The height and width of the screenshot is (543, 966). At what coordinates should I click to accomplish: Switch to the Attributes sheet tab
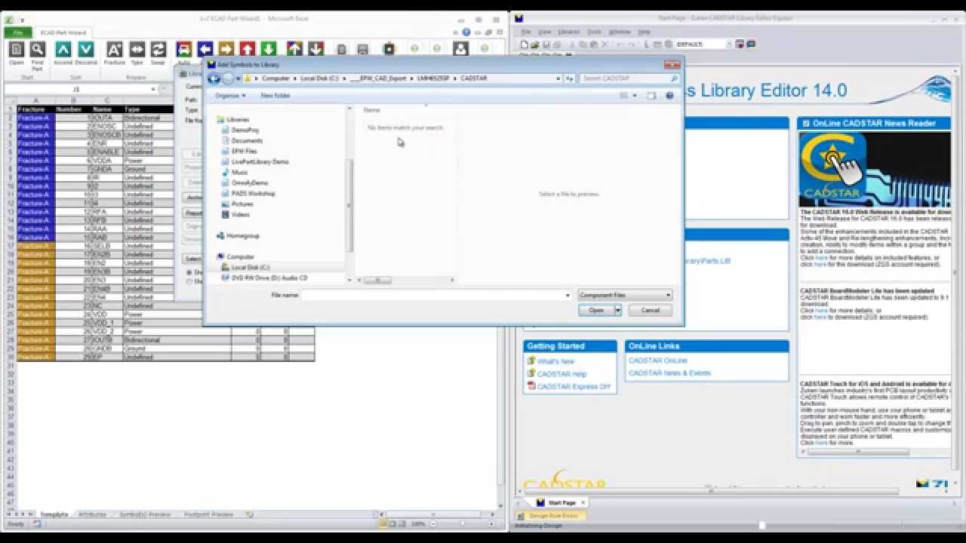[x=92, y=514]
